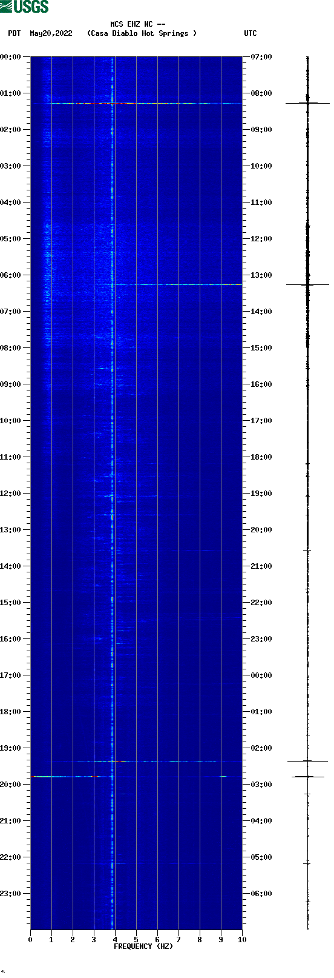Click the seismogram spike near 08:15 UTC
334x978 pixels.
pyautogui.click(x=307, y=103)
